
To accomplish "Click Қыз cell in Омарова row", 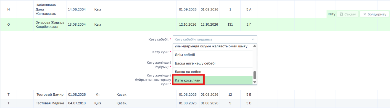I will pos(97,25).
